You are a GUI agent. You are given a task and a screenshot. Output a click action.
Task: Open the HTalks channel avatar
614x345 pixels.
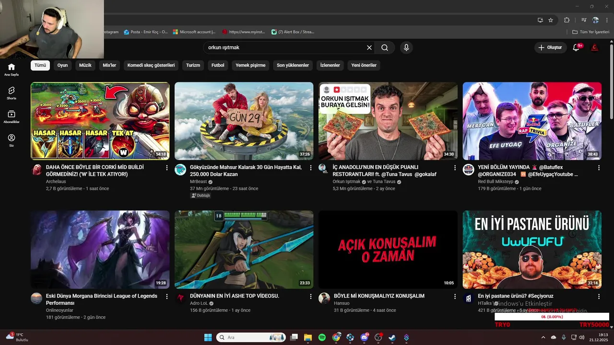click(x=468, y=299)
